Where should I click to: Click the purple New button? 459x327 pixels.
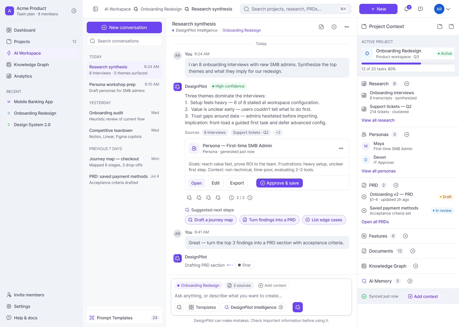click(378, 9)
